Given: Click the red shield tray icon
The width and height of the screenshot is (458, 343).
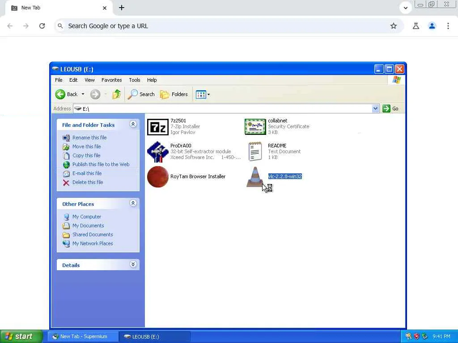Looking at the screenshot, I should pyautogui.click(x=416, y=337).
